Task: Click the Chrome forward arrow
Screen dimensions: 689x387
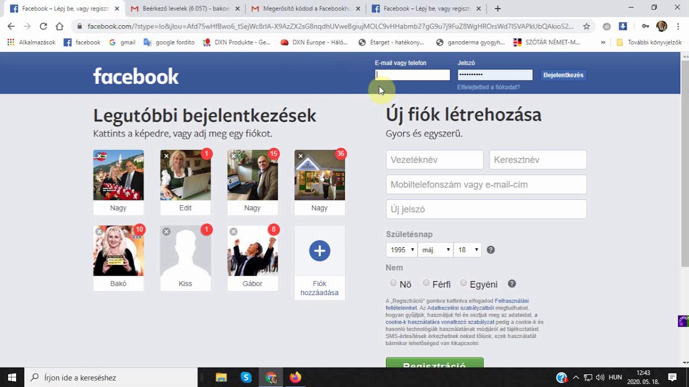Action: pos(27,26)
